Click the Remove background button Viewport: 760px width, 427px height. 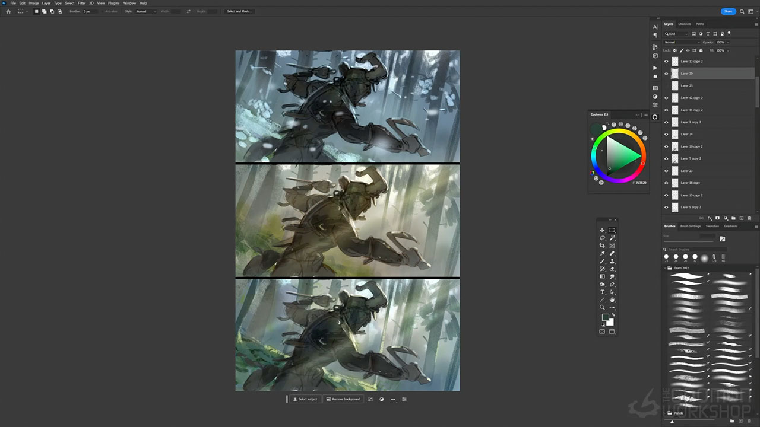point(343,399)
